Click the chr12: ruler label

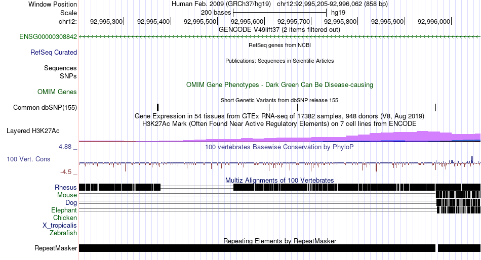tap(68, 21)
